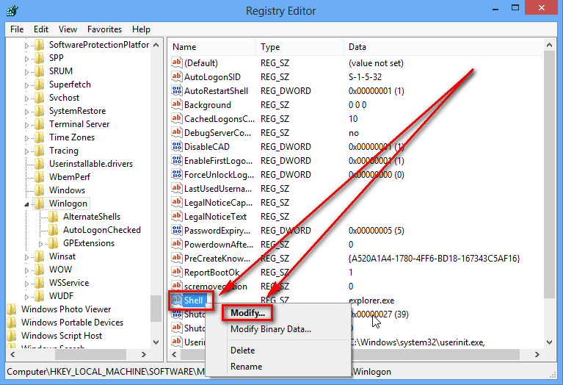The height and width of the screenshot is (385, 563).
Task: Expand the Superfetch key
Action: [x=26, y=85]
